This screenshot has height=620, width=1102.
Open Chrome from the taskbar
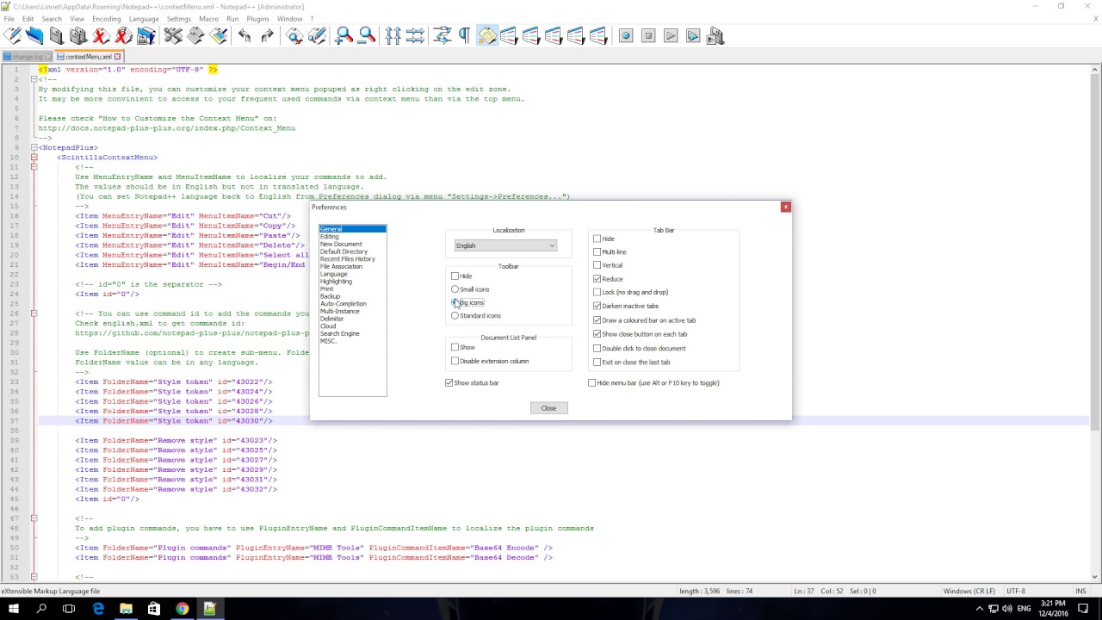click(181, 609)
